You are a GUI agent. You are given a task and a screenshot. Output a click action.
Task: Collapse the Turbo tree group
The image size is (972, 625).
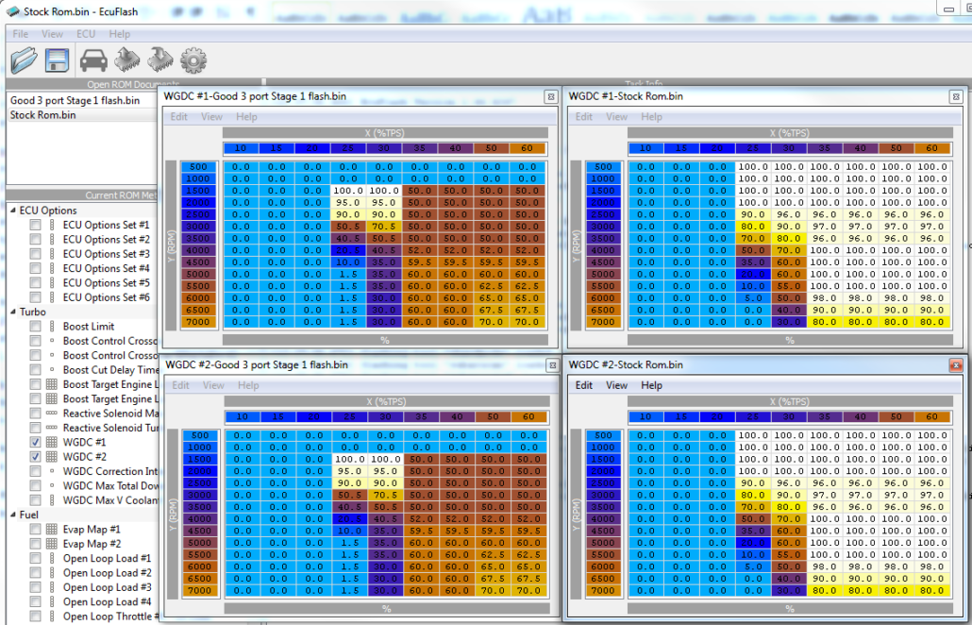click(12, 312)
